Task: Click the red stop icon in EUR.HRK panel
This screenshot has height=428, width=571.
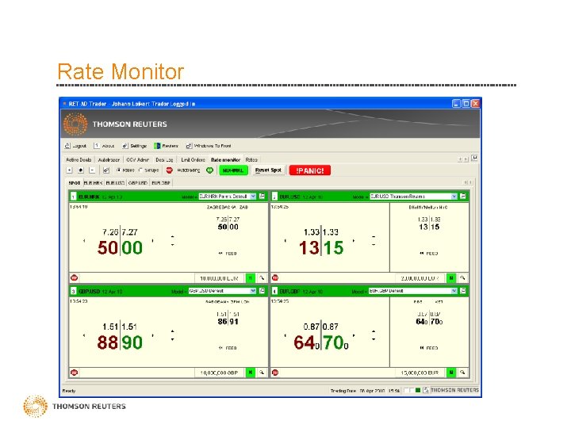Action: tap(75, 278)
